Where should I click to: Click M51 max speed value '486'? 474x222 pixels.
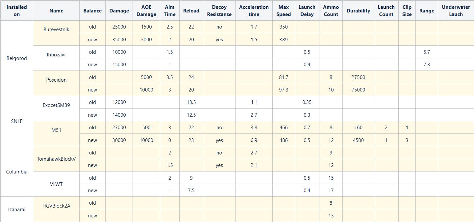[284, 140]
